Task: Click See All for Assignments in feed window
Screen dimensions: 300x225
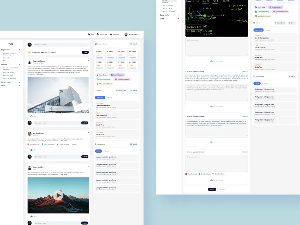Action: (133, 144)
